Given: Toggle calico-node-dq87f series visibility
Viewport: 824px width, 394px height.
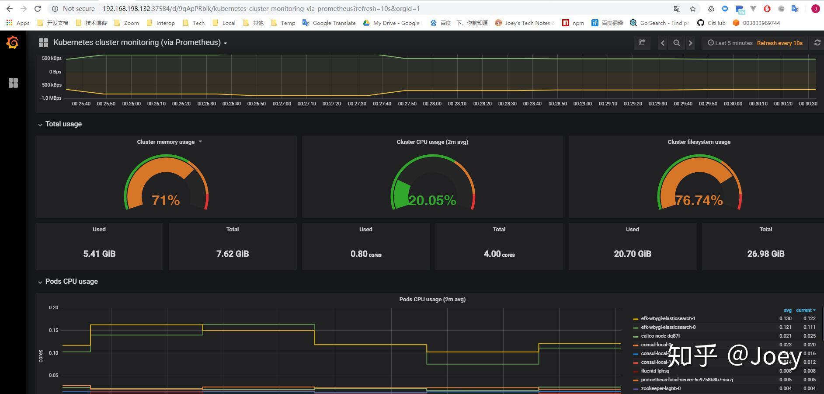Looking at the screenshot, I should (x=660, y=336).
